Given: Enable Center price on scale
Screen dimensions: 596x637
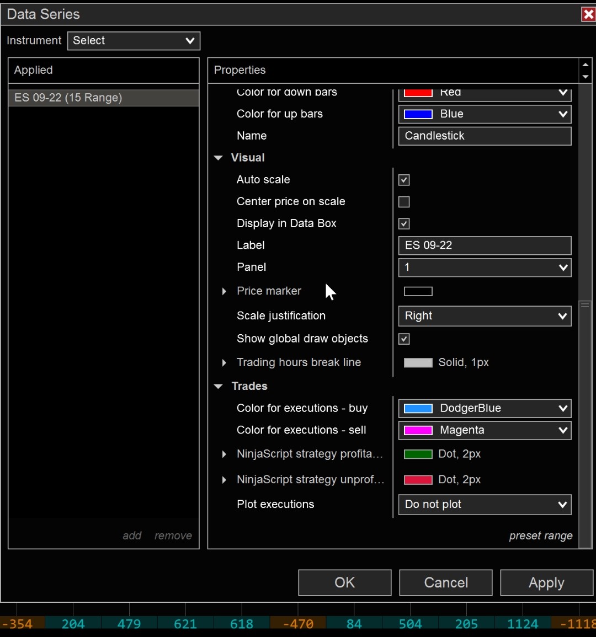Looking at the screenshot, I should (404, 202).
